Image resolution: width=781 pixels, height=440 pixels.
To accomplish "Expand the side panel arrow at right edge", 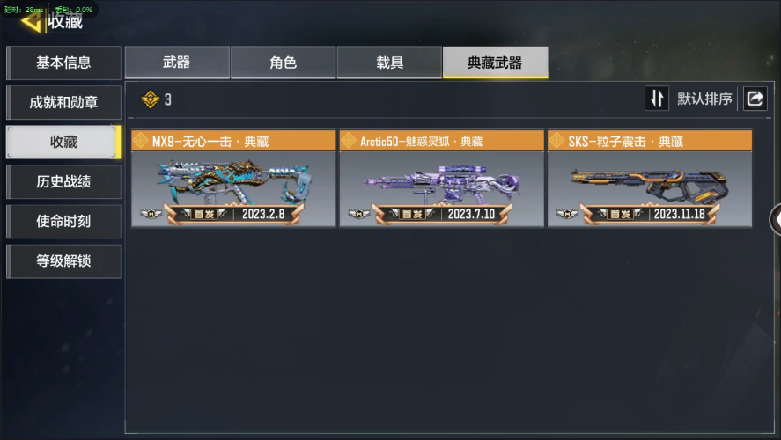I will click(775, 219).
